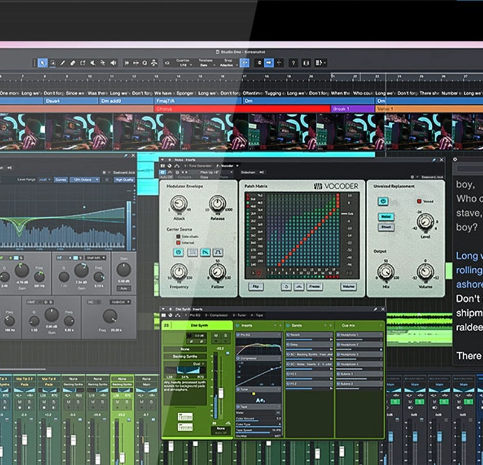The width and height of the screenshot is (483, 465).
Task: Adjust the Vocoder Mix knob
Action: coord(386,272)
